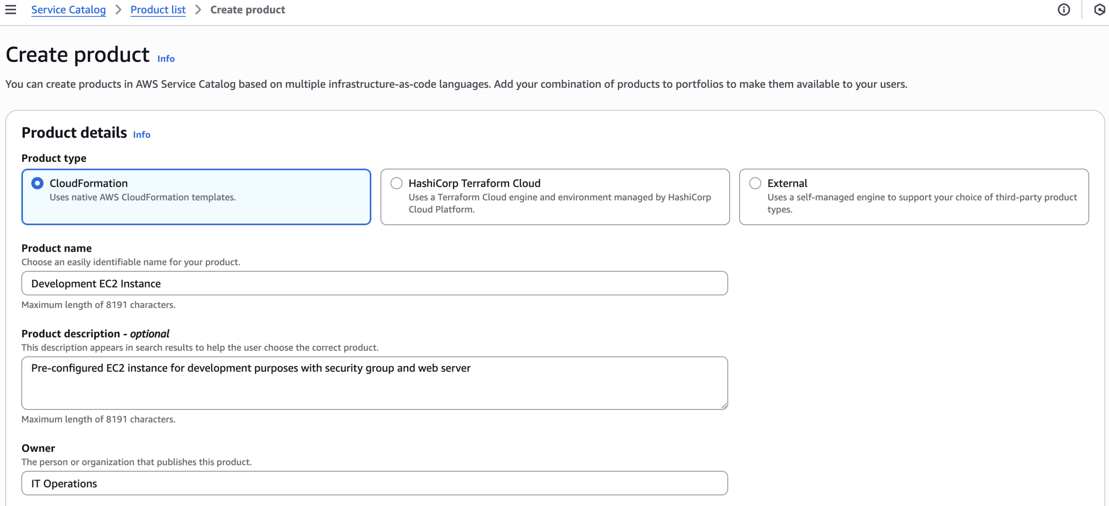Go to Service Catalog breadcrumb link
The height and width of the screenshot is (506, 1109).
point(68,10)
